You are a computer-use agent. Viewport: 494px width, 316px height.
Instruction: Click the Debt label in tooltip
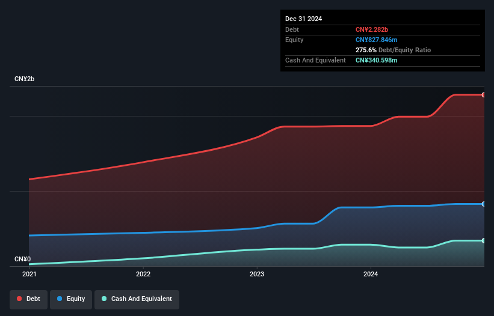(x=292, y=29)
